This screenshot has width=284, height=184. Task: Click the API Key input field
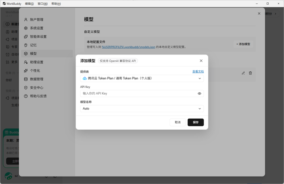pos(142,93)
